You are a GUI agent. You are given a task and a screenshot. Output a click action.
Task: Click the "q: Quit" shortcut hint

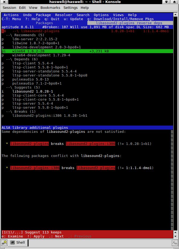point(52,19)
